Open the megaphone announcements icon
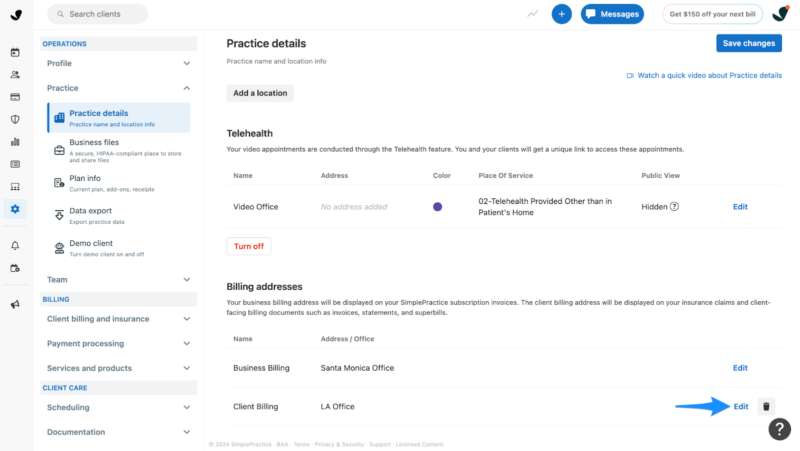Screen dimensions: 800x451 point(15,305)
